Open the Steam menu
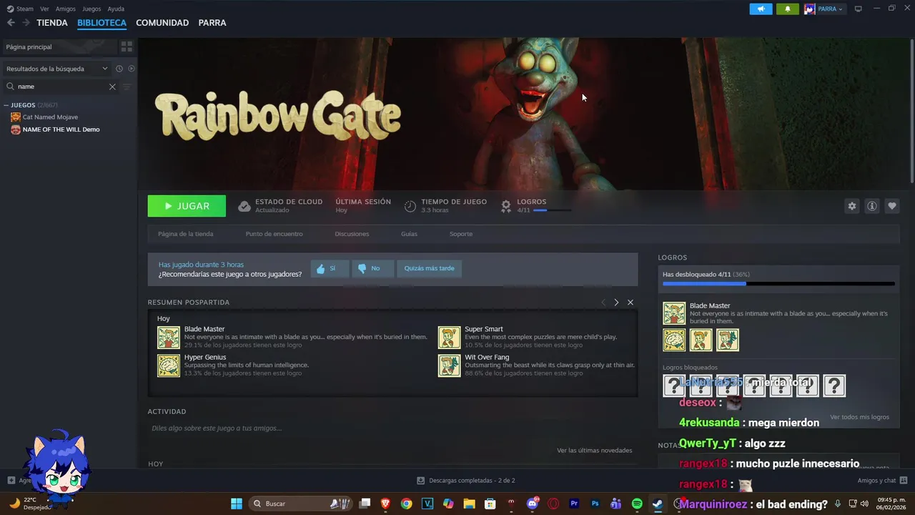Screen dimensions: 915x515 point(21,9)
